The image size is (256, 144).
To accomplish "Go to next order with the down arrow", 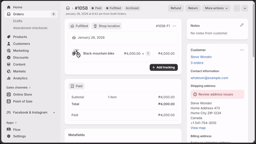I will [x=245, y=8].
